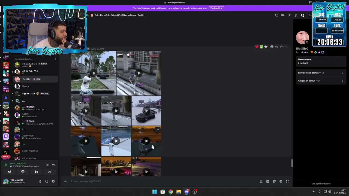Open user settings gear
Screen dimensions: 349x196
pyautogui.click(x=53, y=181)
